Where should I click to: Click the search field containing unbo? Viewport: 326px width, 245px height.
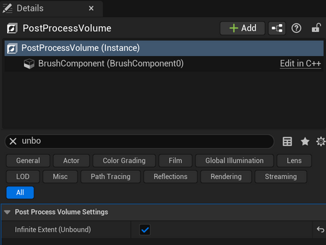coord(140,141)
